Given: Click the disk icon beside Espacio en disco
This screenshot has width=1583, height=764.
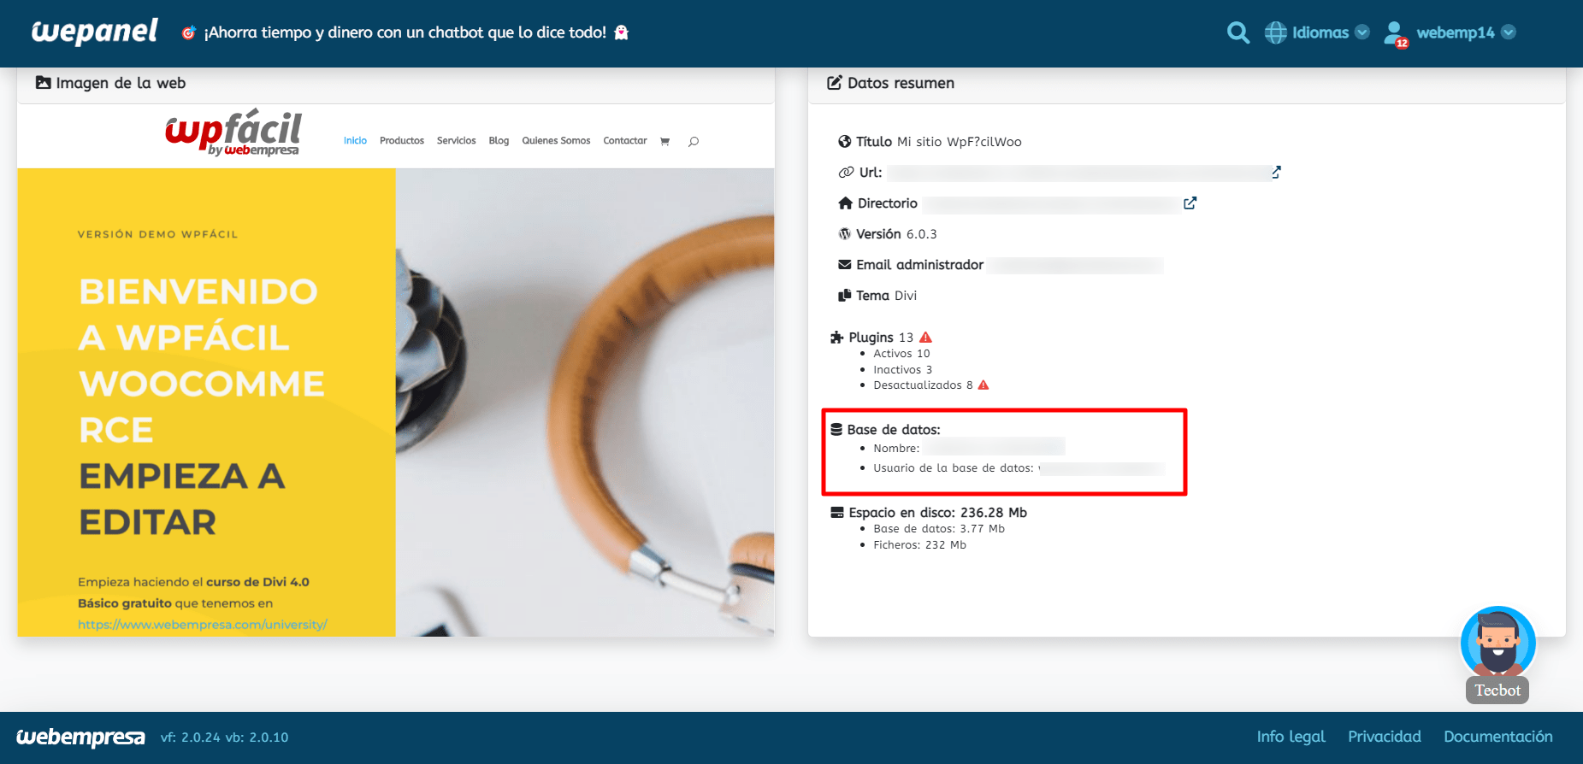Looking at the screenshot, I should pos(837,512).
